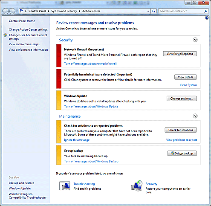Open View performance information
211x206 pixels.
click(28, 50)
